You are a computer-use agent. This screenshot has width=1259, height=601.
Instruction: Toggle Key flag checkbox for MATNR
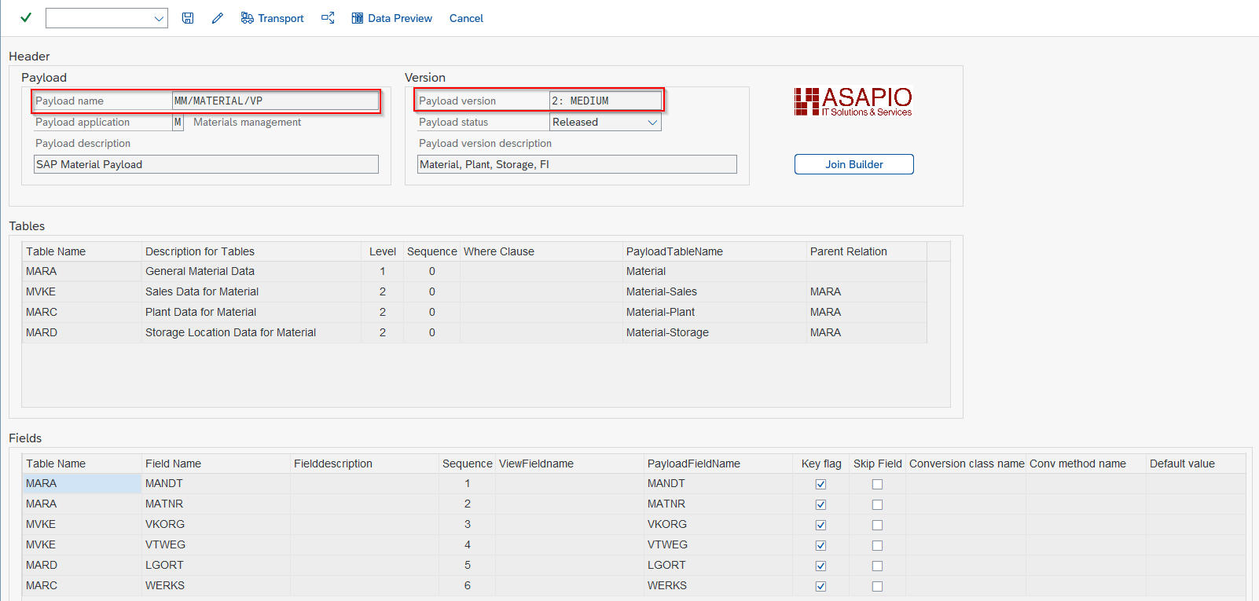click(x=820, y=504)
